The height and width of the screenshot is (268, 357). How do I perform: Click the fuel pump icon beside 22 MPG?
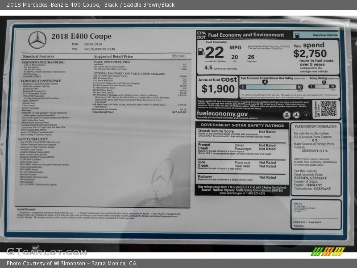point(201,51)
